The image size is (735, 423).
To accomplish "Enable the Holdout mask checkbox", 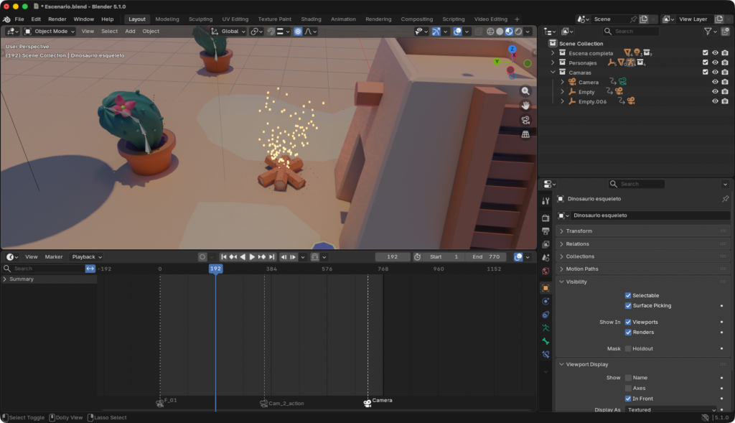I will pyautogui.click(x=628, y=348).
